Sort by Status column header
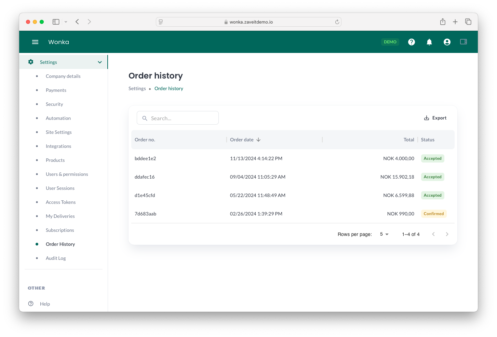Image resolution: width=497 pixels, height=337 pixels. (x=428, y=140)
